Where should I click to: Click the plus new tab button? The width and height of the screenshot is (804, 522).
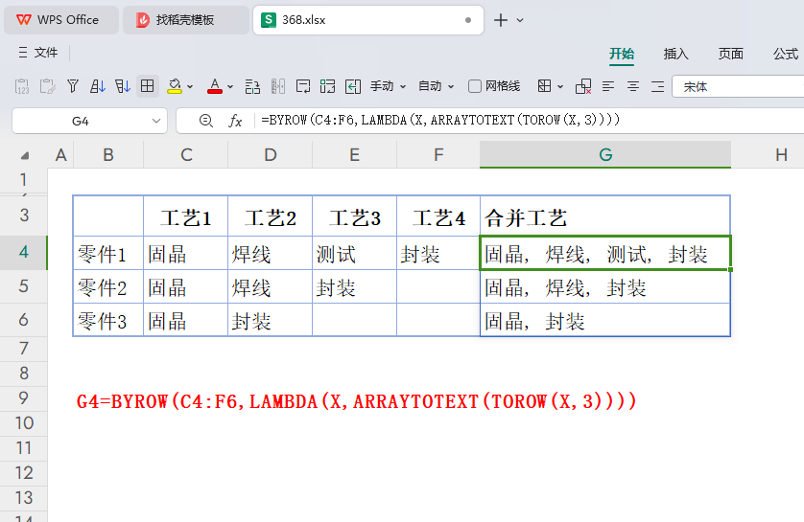(x=501, y=20)
